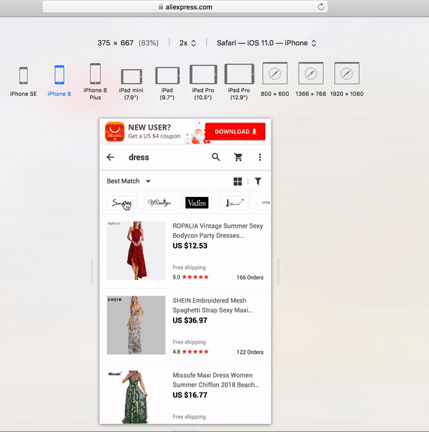Select the iPhone SE device preset

(24, 82)
